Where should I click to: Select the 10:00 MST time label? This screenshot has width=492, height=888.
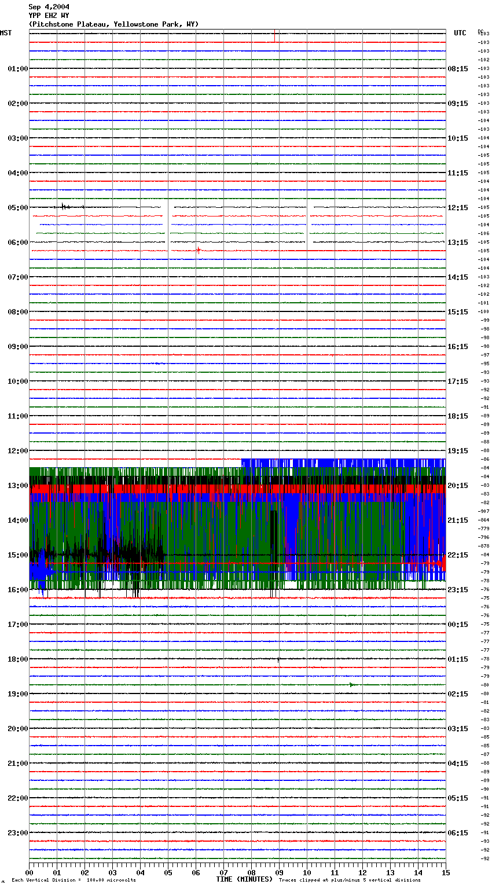[x=18, y=381]
